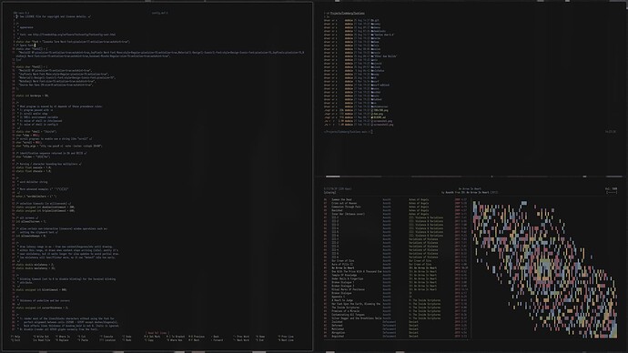Click the Exit shortcut in nano
The width and height of the screenshot is (628, 353).
pyautogui.click(x=15, y=340)
